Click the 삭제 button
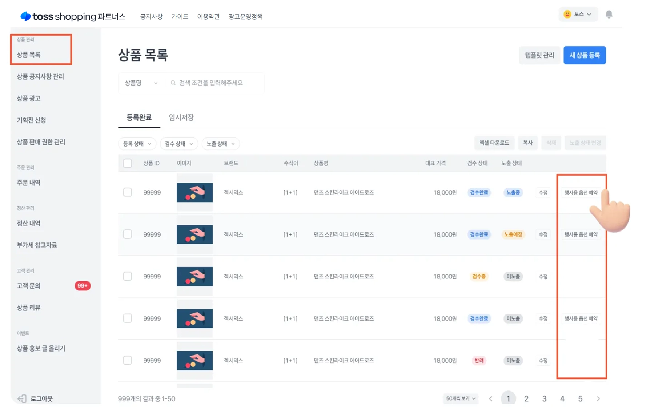This screenshot has width=658, height=409. coord(551,143)
